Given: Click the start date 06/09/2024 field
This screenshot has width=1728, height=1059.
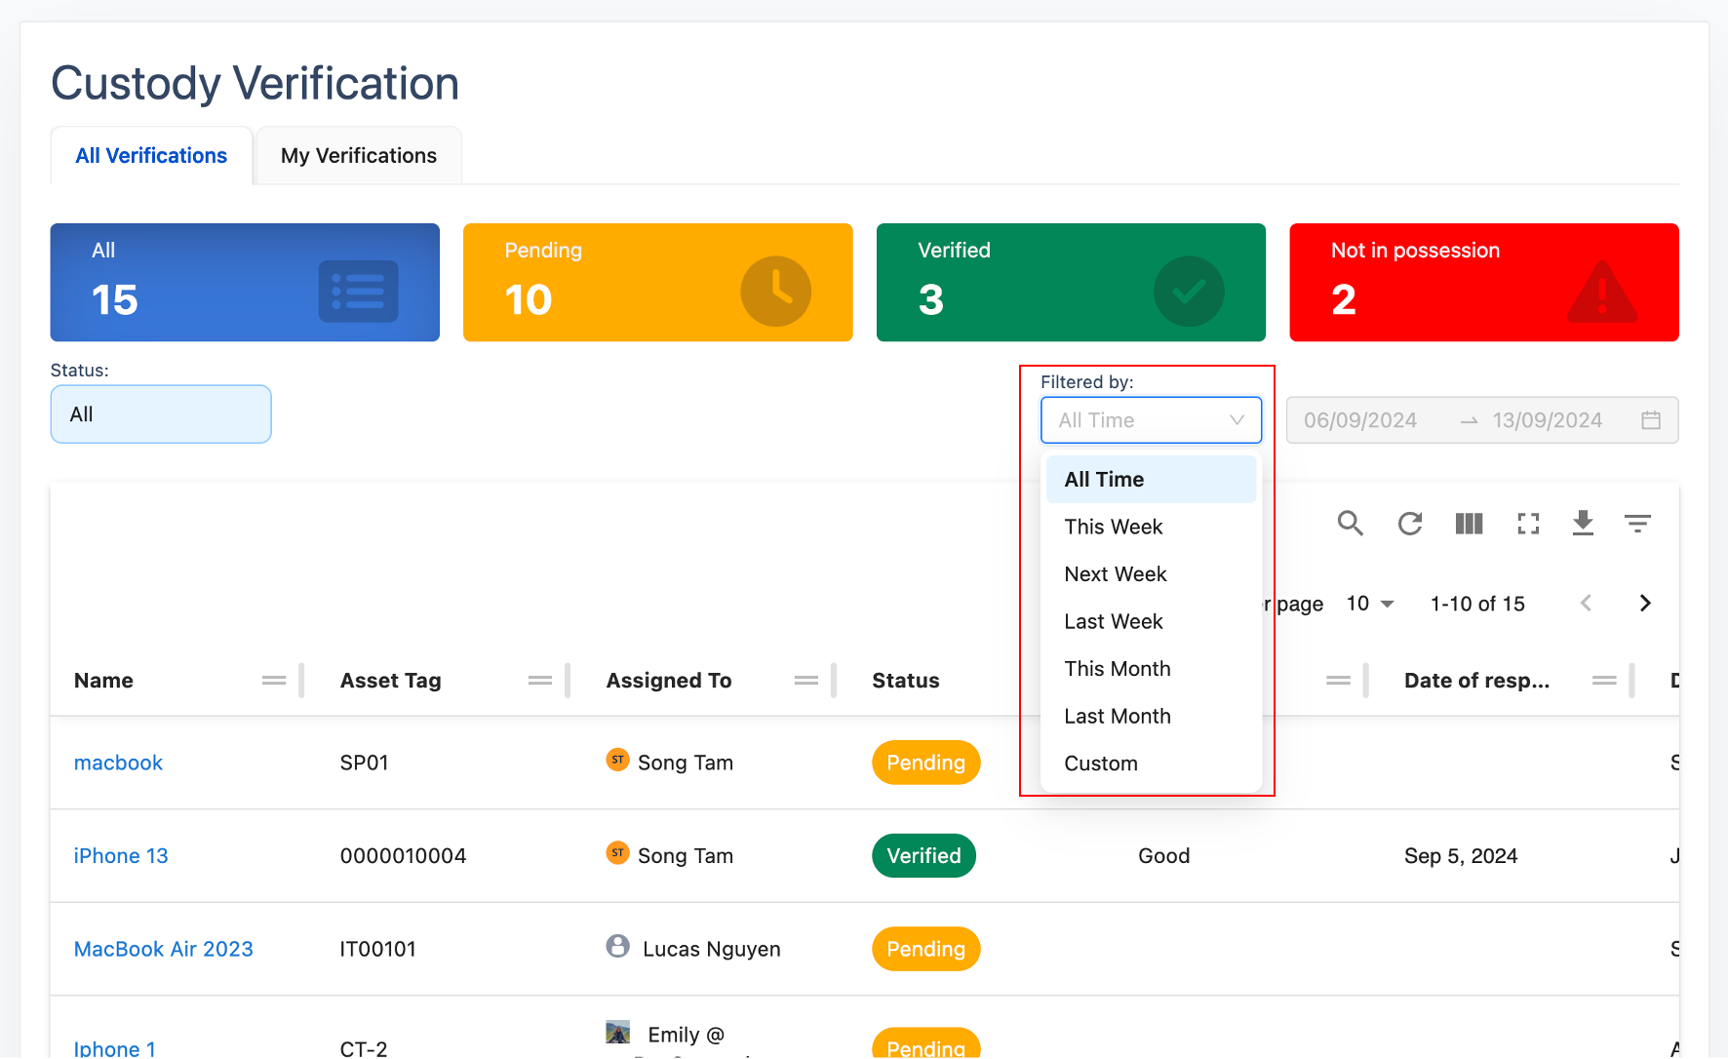Looking at the screenshot, I should click(x=1360, y=420).
